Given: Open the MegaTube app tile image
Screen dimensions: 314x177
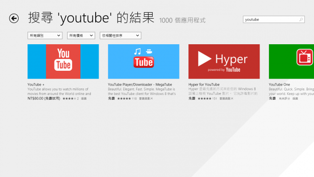Looking at the screenshot, I should 144,61.
